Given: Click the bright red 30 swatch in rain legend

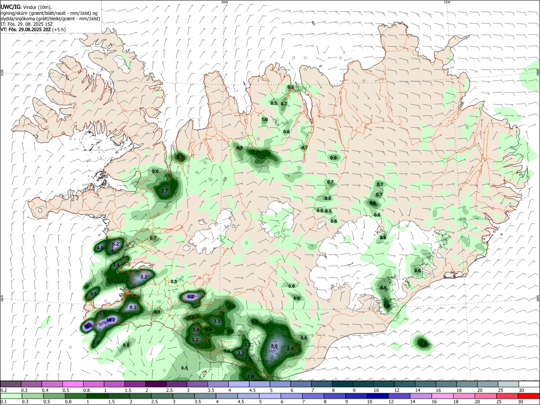Looking at the screenshot, I should click(529, 396).
